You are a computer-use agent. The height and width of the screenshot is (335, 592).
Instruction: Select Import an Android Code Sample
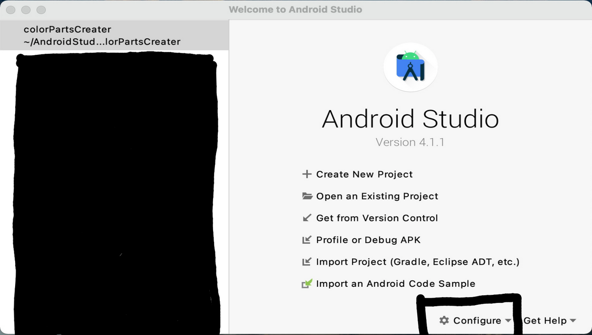395,283
